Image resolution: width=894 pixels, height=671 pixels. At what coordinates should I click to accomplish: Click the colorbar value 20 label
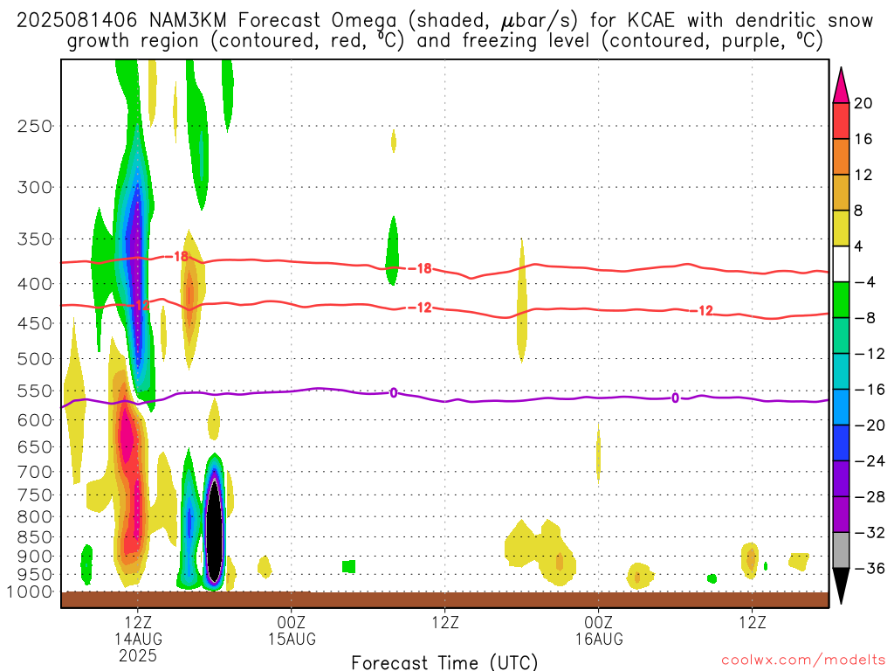pyautogui.click(x=863, y=103)
